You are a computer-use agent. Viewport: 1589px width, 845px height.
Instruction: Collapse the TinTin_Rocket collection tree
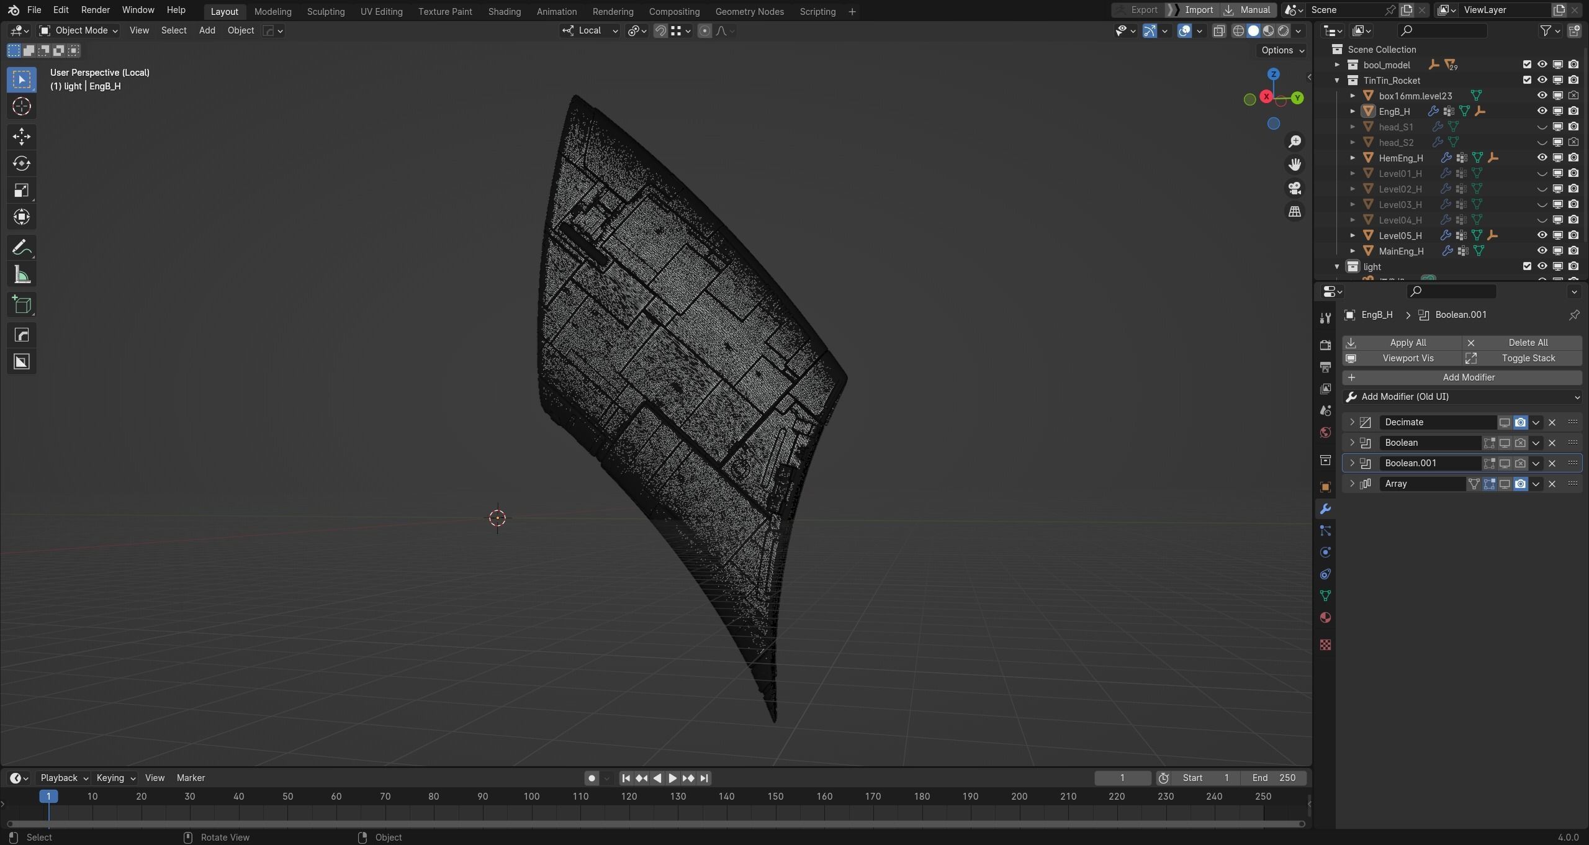[1337, 80]
